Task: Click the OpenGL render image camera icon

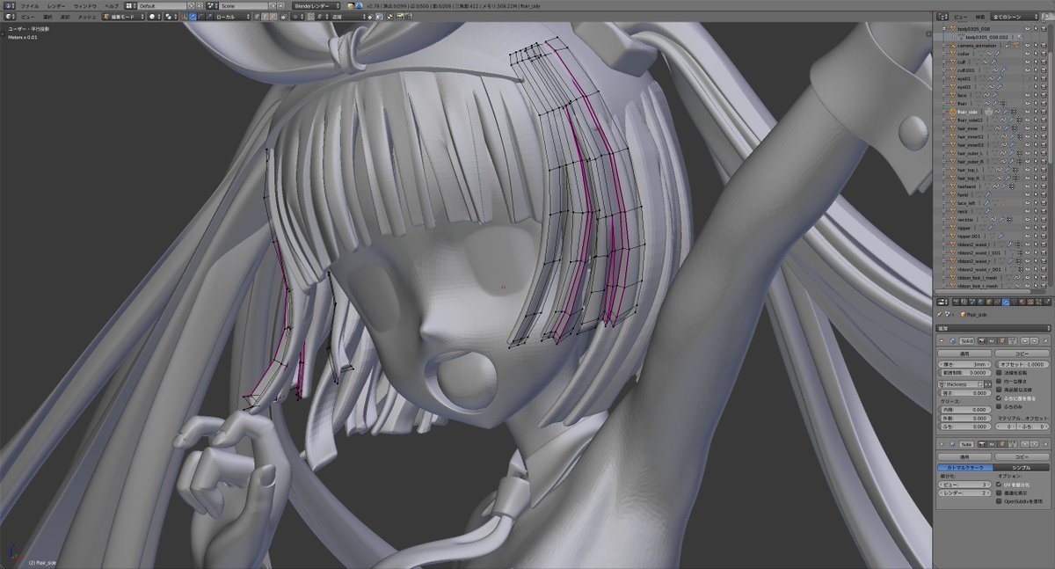Action: tap(399, 16)
